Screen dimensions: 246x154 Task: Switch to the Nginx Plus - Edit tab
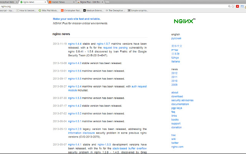pyautogui.click(x=90, y=2)
